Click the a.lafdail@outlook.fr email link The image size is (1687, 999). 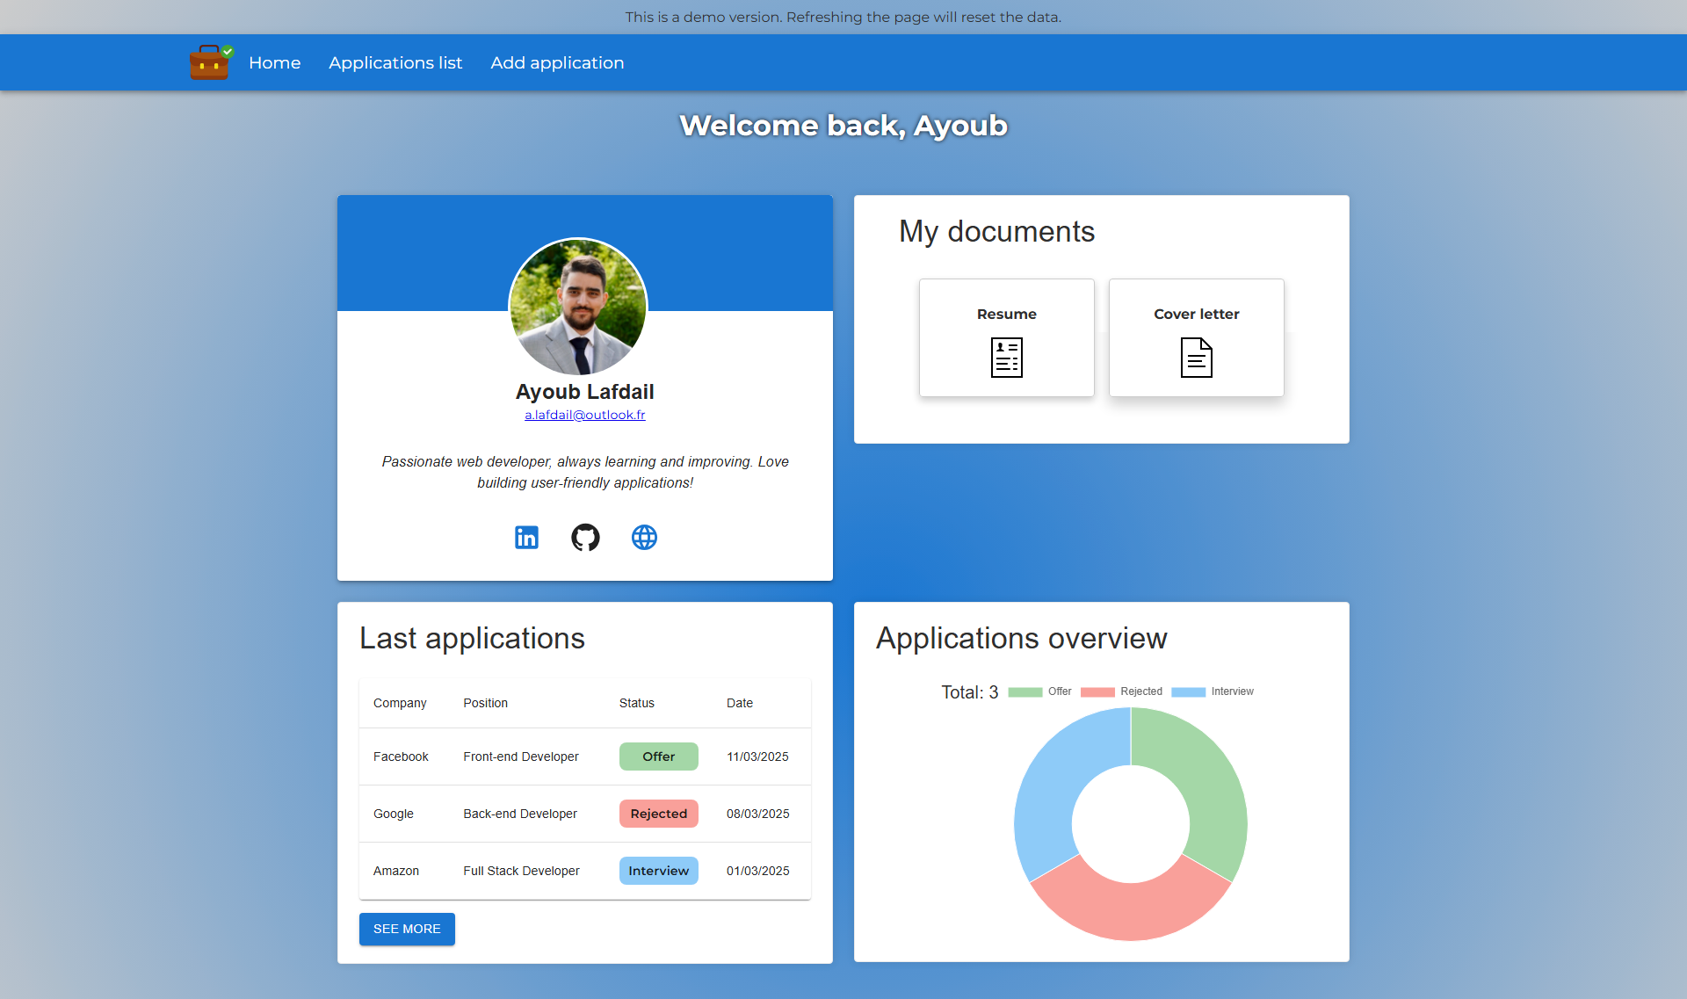pos(585,415)
